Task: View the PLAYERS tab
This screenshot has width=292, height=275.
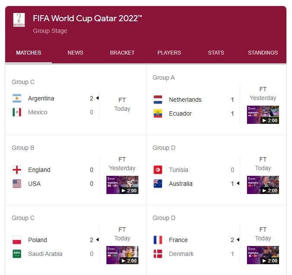Action: (169, 53)
